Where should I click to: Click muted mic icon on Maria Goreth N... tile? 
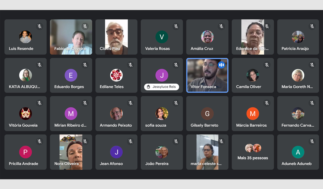point(312,65)
